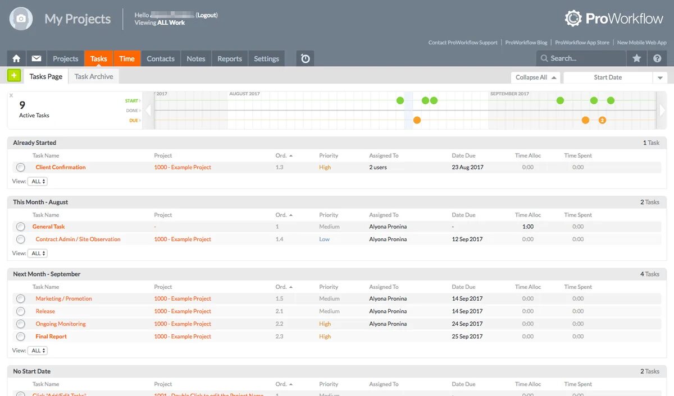Click Low priority for Contract Admin task
Image resolution: width=674 pixels, height=396 pixels.
click(x=324, y=239)
